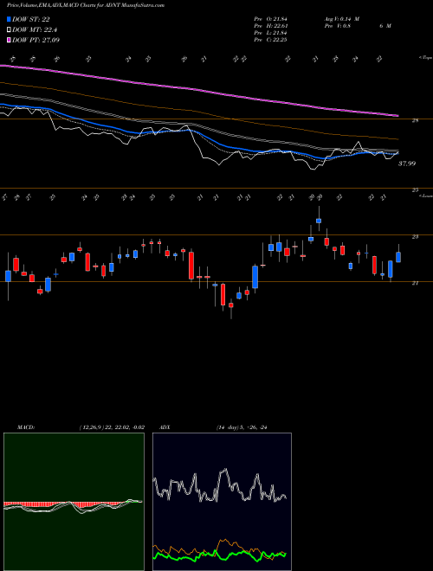Click the 'Avg V: 0.14 M' volume text
This screenshot has width=433, height=571.
[x=341, y=19]
